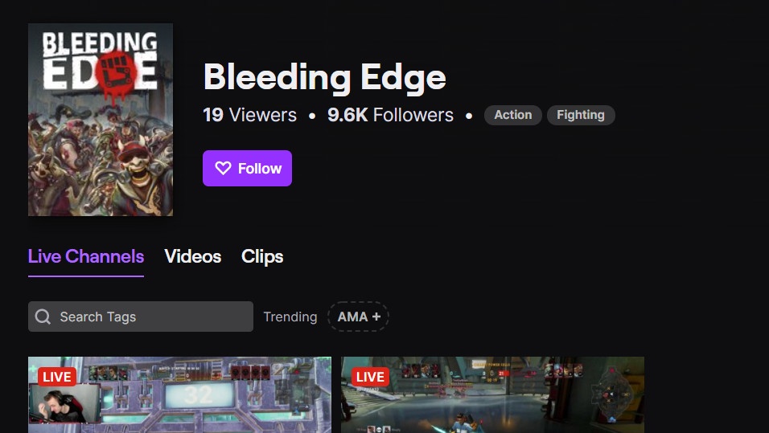Image resolution: width=769 pixels, height=433 pixels.
Task: Open the Videos tab
Action: [x=193, y=256]
